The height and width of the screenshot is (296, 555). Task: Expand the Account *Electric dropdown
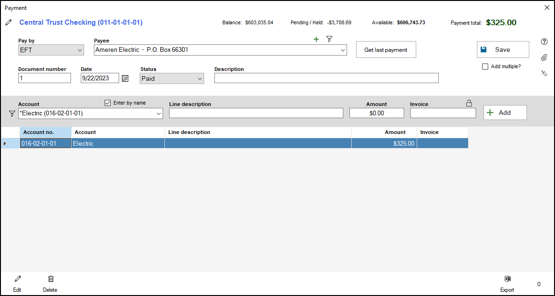pos(158,113)
